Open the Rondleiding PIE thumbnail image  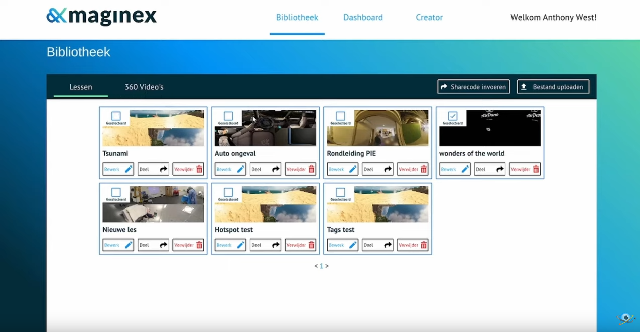[391, 128]
